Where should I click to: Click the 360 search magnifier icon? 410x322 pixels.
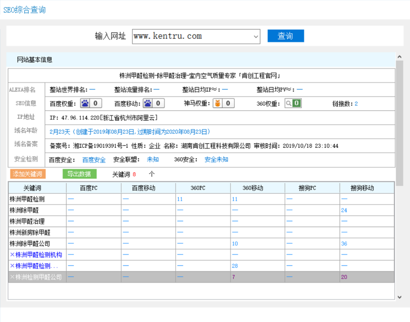[289, 103]
